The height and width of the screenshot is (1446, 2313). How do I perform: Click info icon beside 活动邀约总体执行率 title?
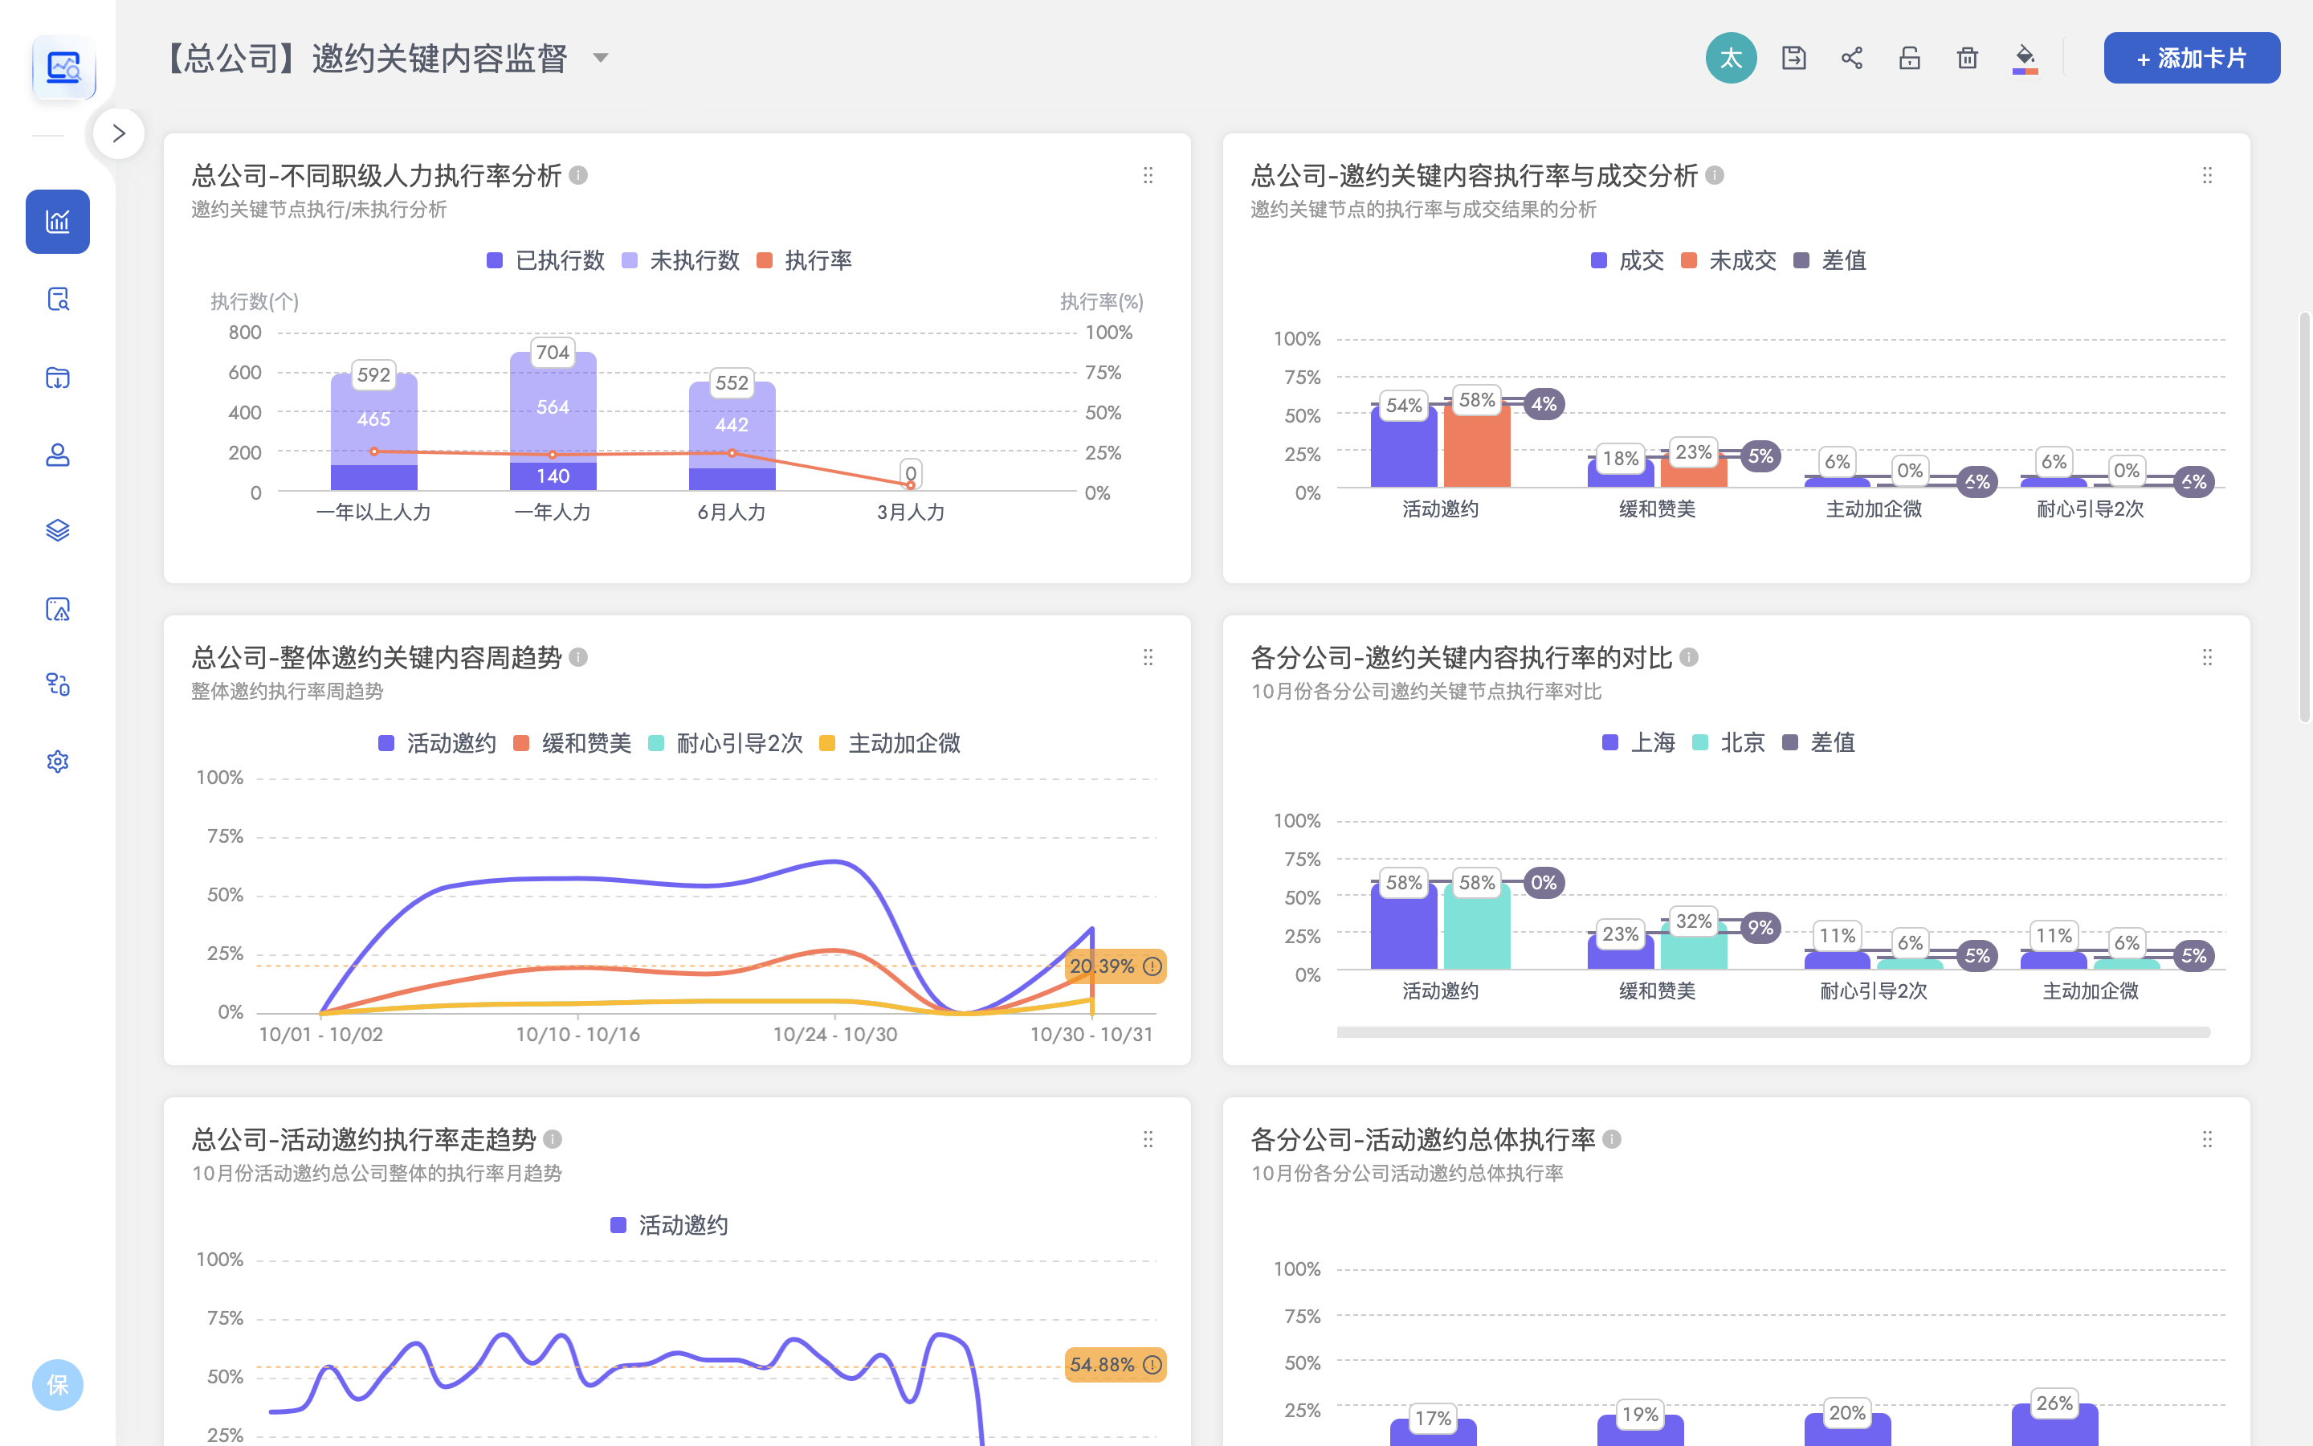(x=1611, y=1139)
